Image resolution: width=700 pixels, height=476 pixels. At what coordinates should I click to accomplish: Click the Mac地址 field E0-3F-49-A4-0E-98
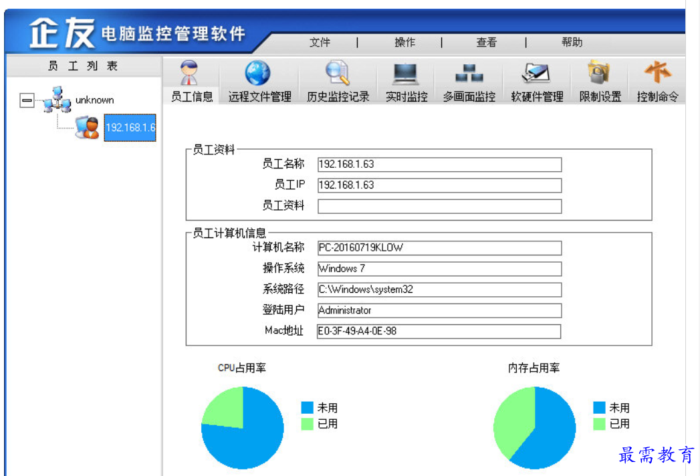(439, 332)
